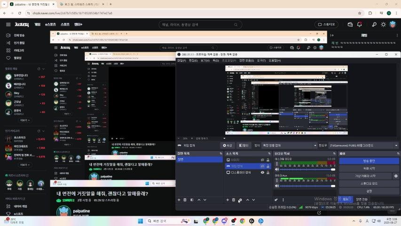Toggle the lock on the 게임 캡처 source

point(268,166)
